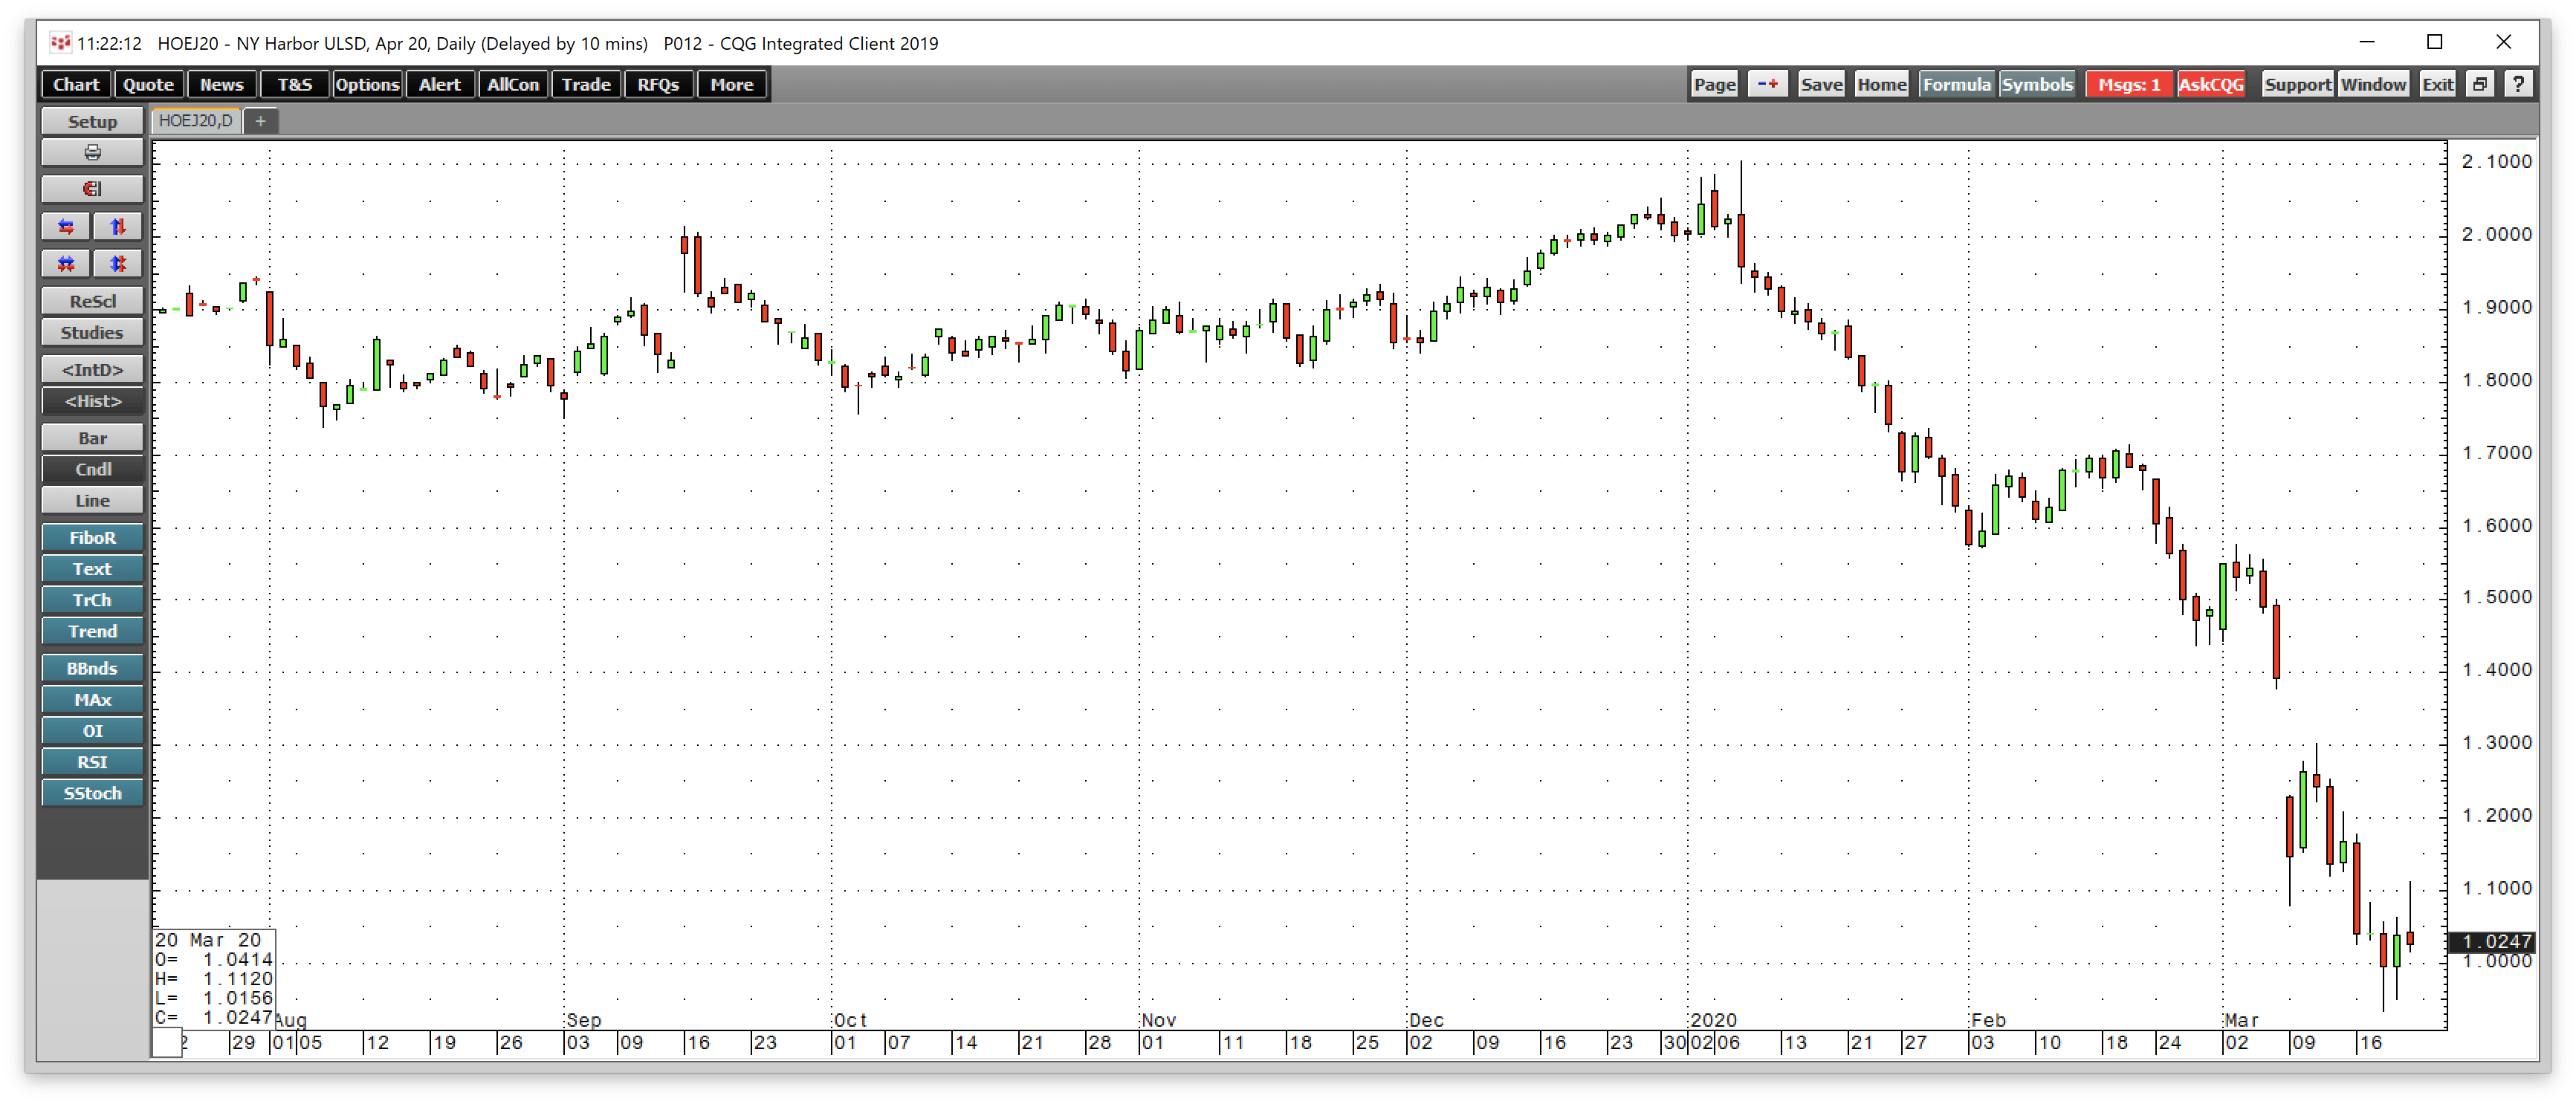Open the Trade menu button
Image resolution: width=2576 pixels, height=1104 pixels.
pos(586,84)
